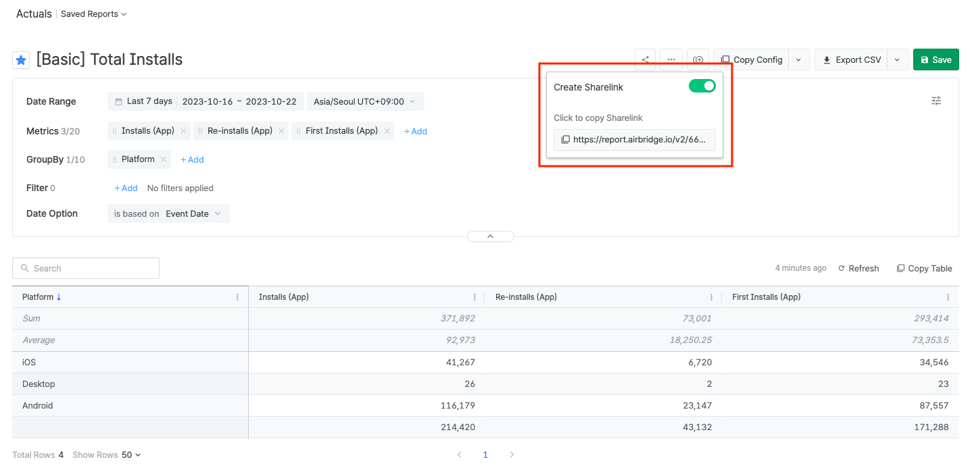Remove the Installs (App) metric

[x=183, y=131]
